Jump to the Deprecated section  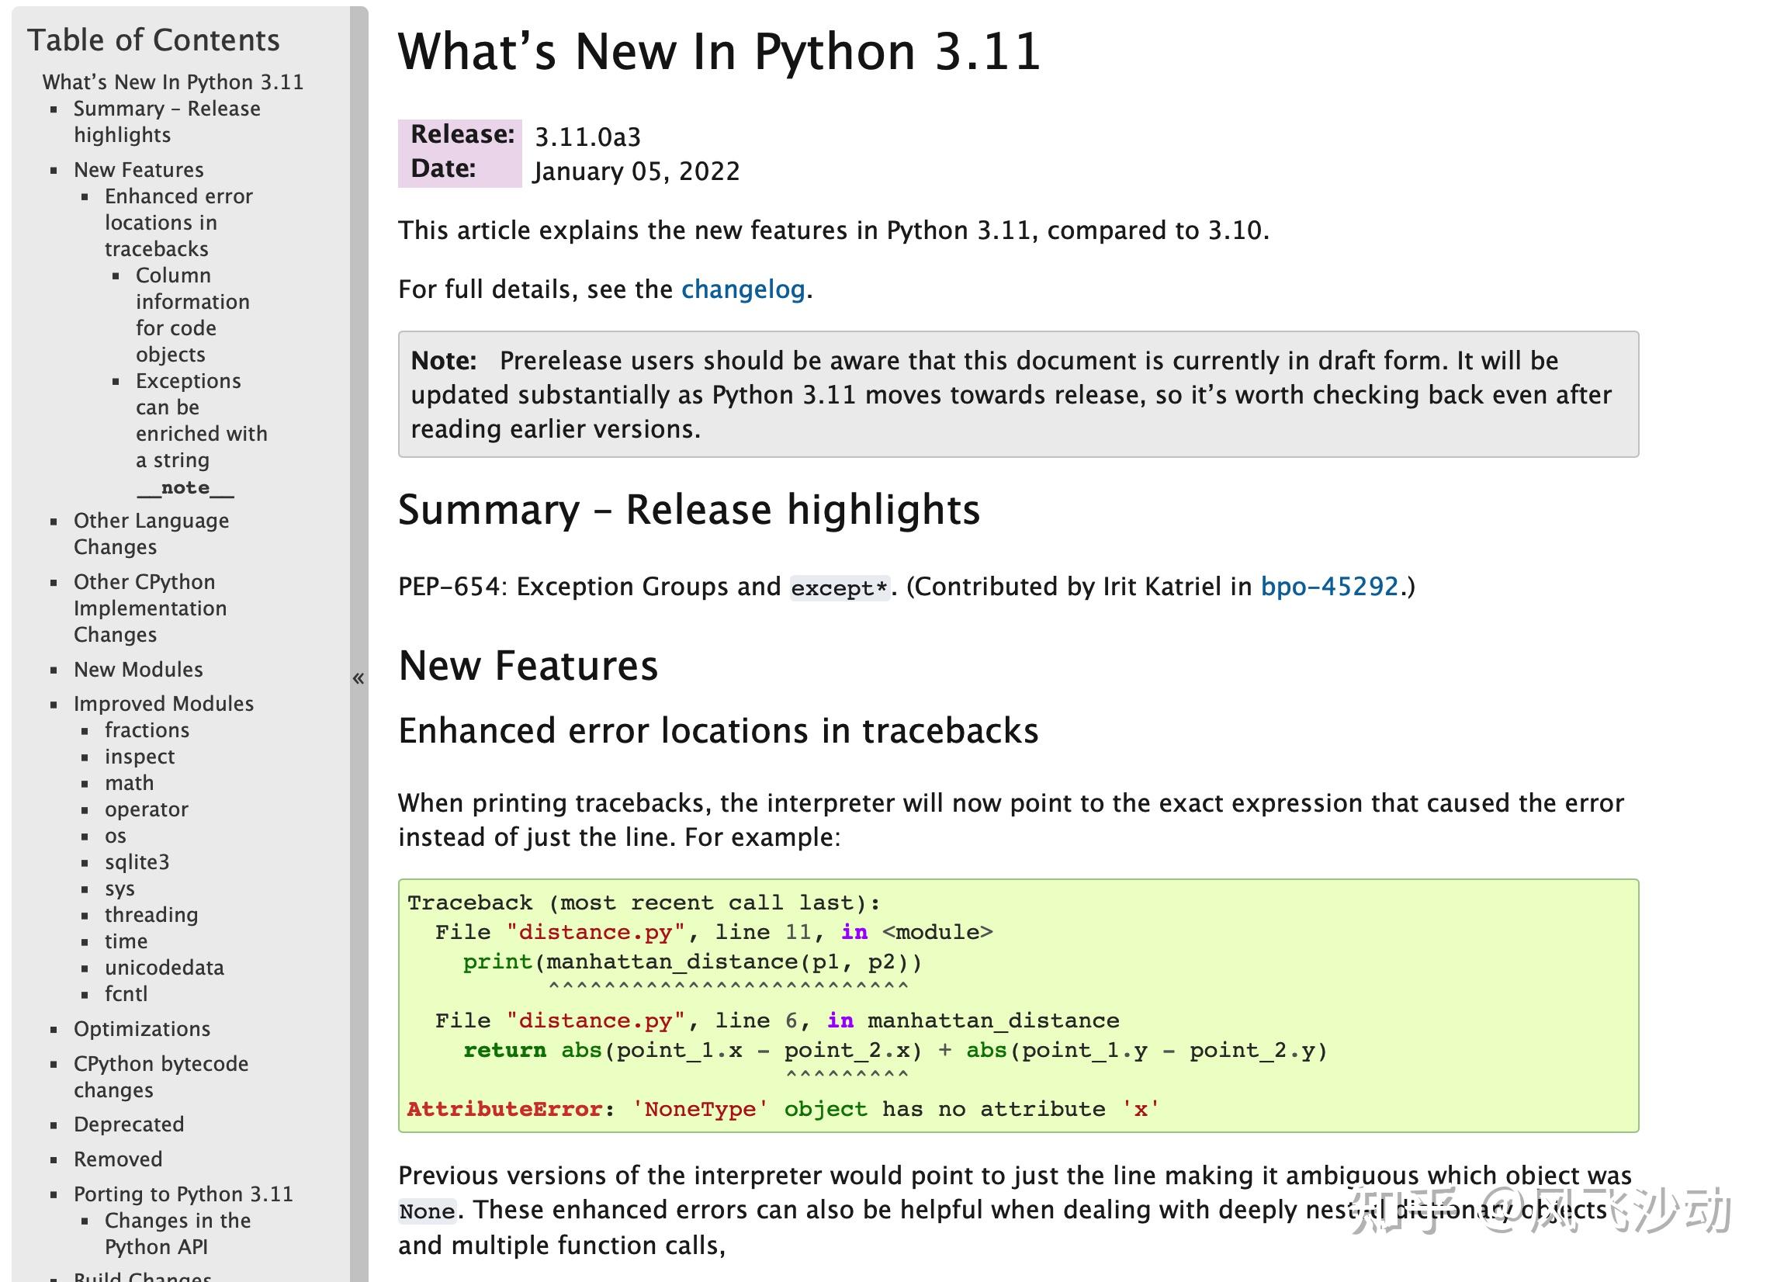tap(129, 1124)
